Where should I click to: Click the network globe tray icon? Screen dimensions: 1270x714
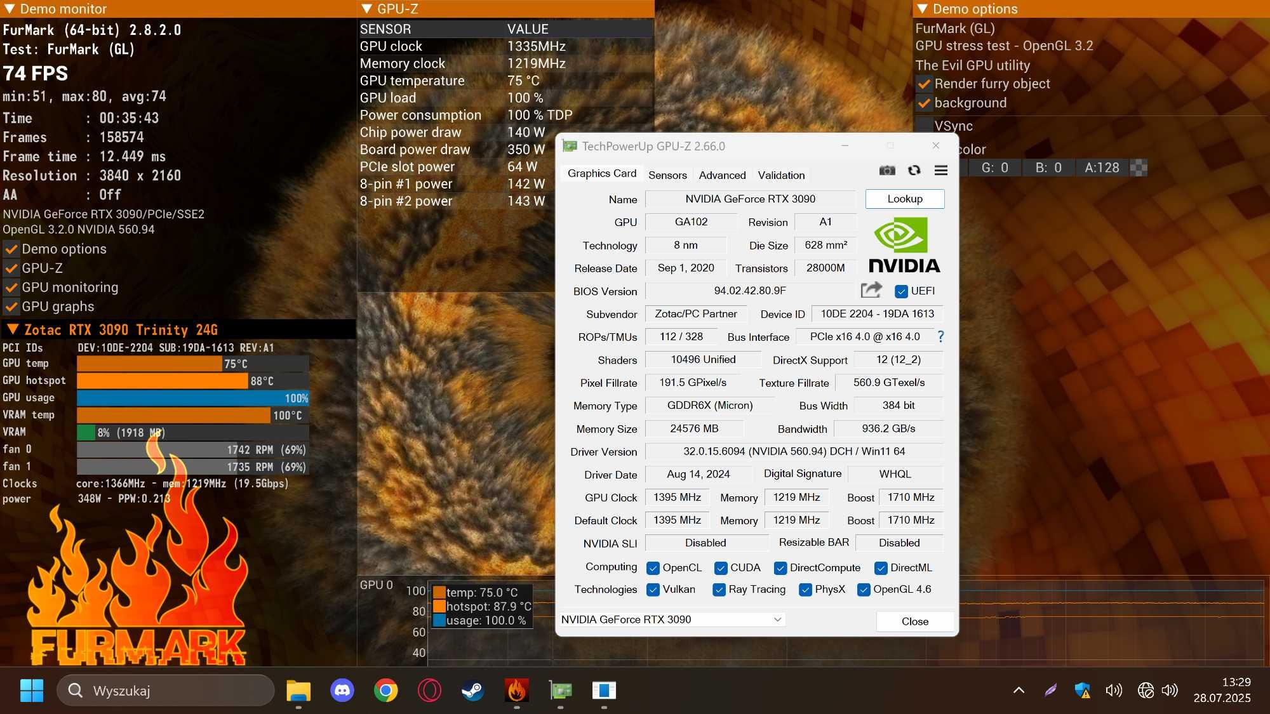pos(1146,690)
